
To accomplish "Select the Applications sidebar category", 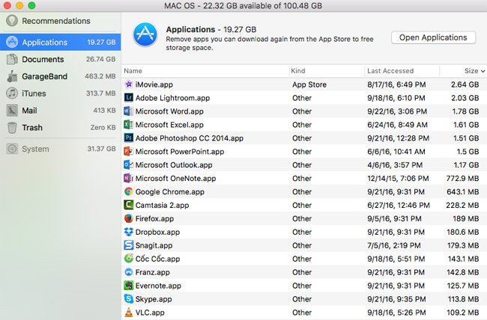I will (x=60, y=42).
